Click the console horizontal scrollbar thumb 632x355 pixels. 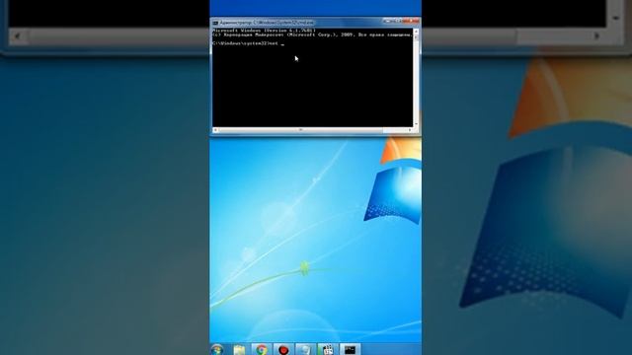tap(300, 129)
